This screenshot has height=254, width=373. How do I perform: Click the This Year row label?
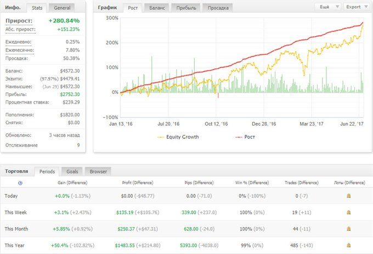tap(14, 245)
